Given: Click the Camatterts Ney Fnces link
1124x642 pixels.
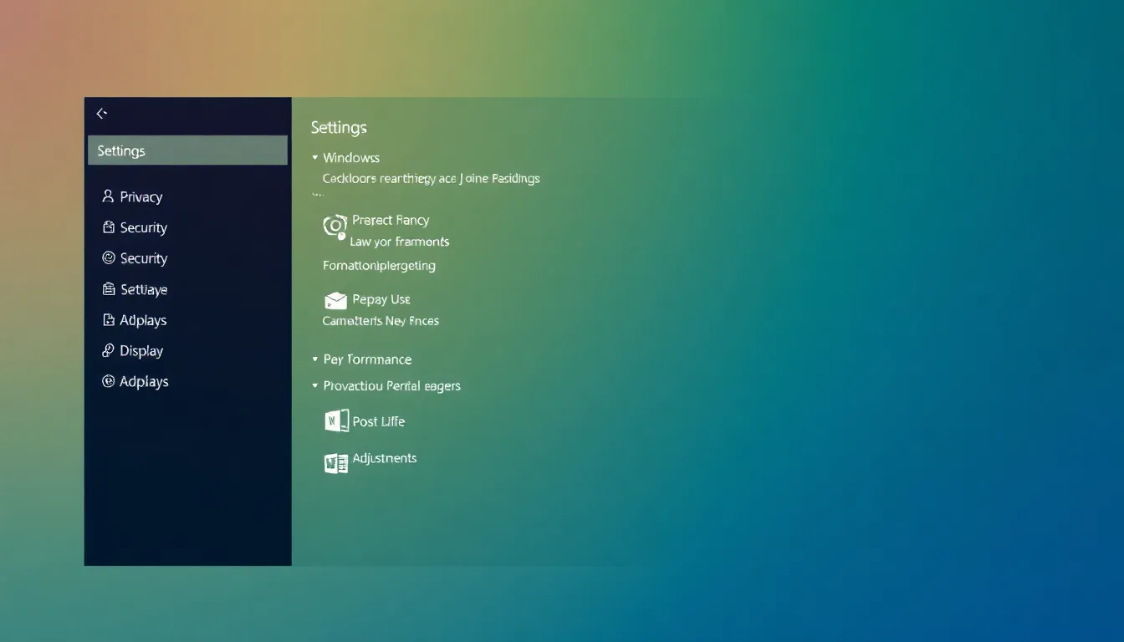Looking at the screenshot, I should [381, 321].
